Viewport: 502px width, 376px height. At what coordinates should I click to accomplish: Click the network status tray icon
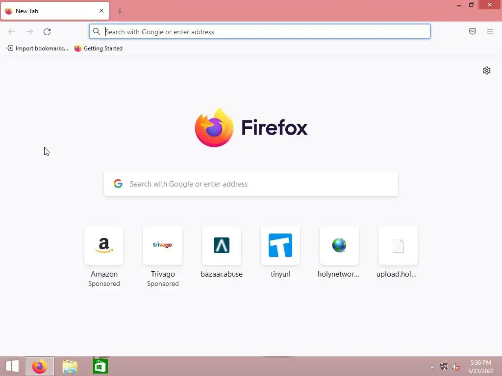(x=444, y=367)
